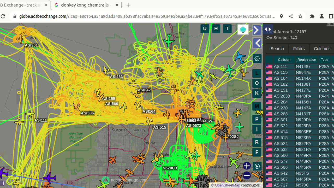Toggle the sidebar width arrows button
Screen dimensions: 334x188
point(268,29)
